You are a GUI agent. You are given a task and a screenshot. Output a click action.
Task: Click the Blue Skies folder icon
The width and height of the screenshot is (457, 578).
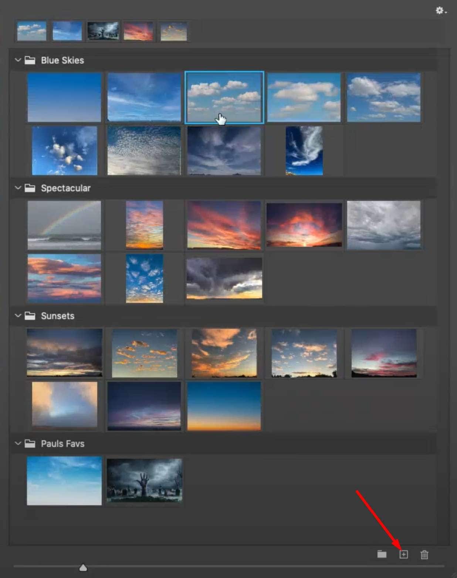(x=30, y=60)
